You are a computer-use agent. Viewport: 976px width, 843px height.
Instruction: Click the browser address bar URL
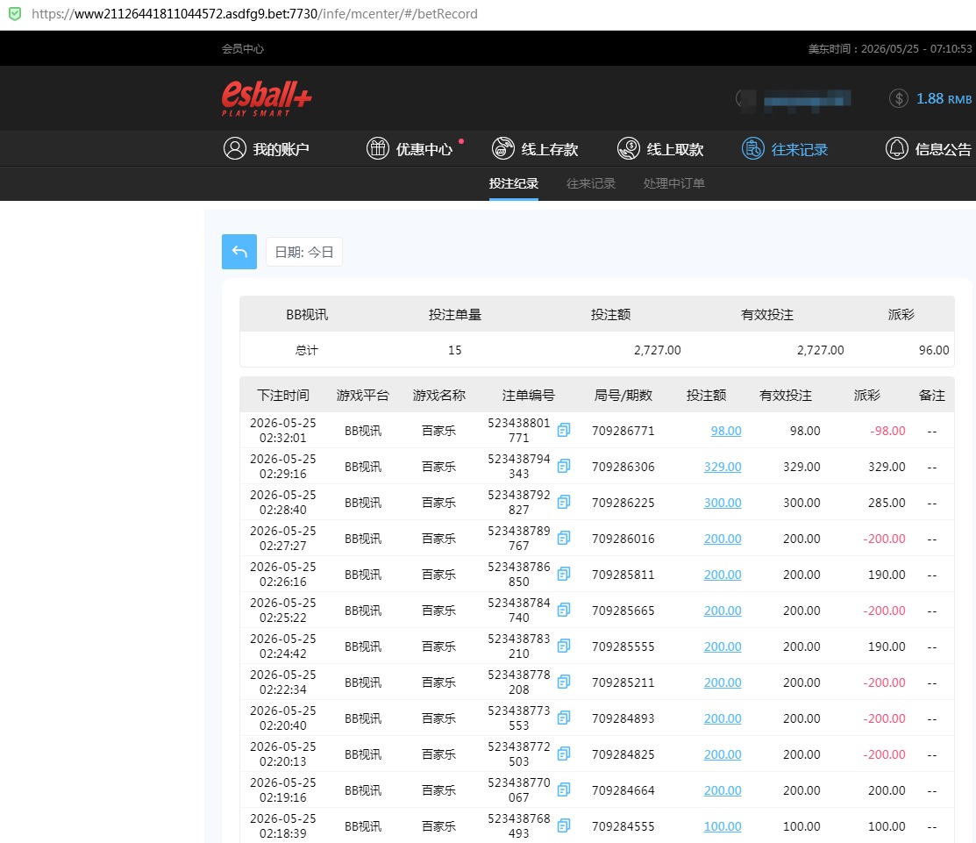pos(254,14)
